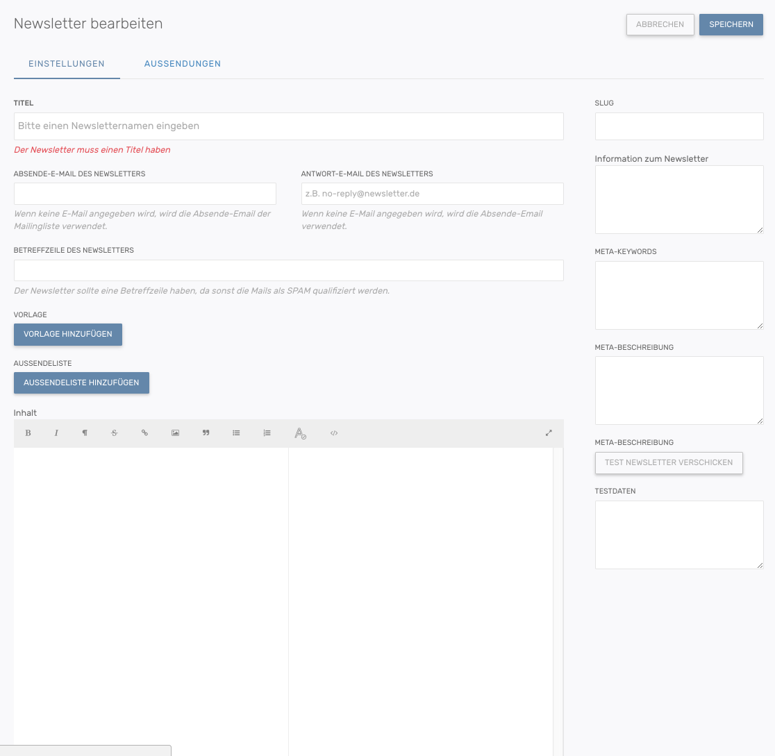Open the Einstellungen tab
This screenshot has width=775, height=756.
pyautogui.click(x=67, y=64)
